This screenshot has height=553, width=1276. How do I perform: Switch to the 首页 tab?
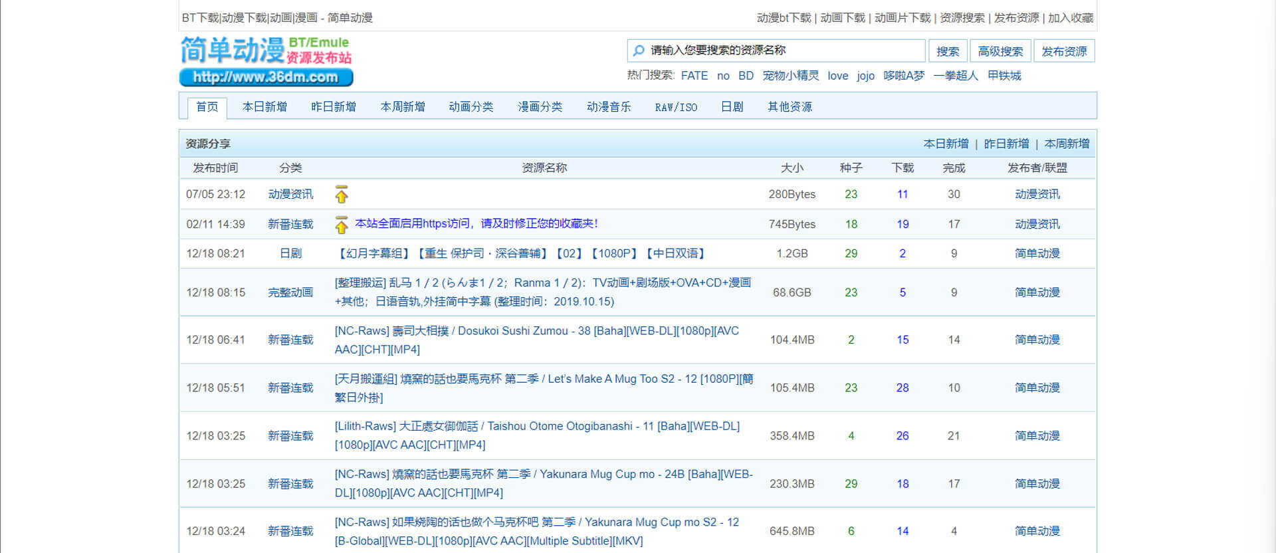[207, 107]
